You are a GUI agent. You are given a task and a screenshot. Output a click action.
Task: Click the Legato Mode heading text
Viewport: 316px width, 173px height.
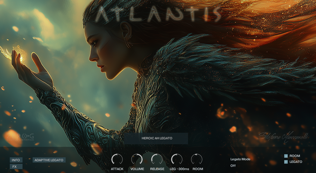[x=240, y=159]
